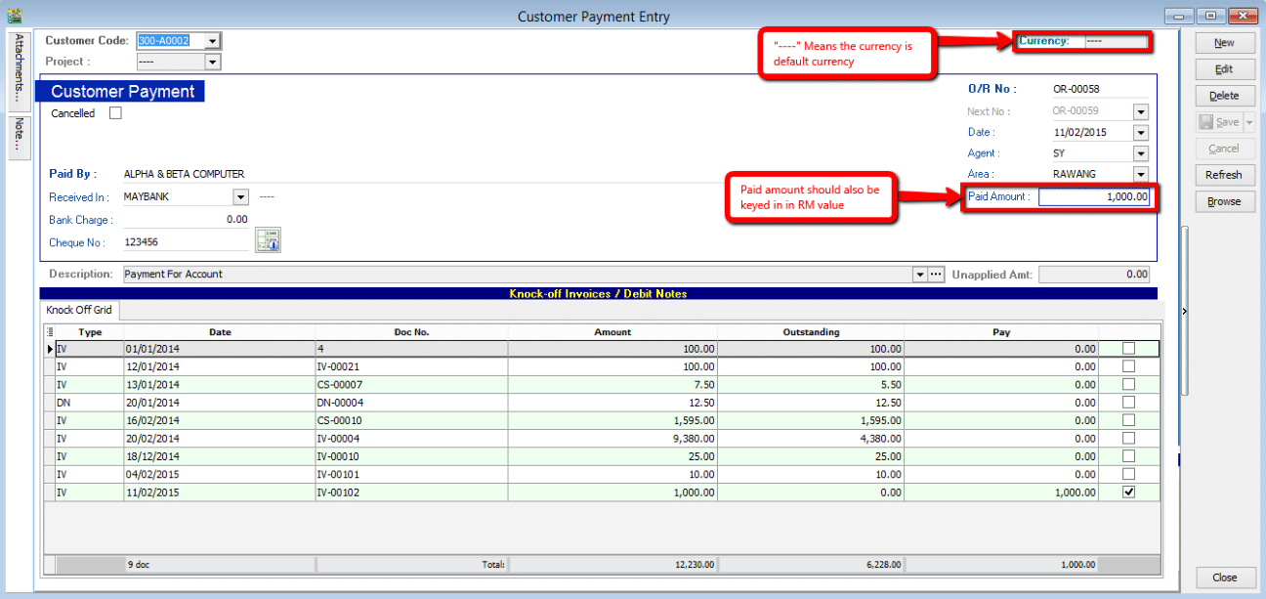Maximize the Customer Payment Entry window
The image size is (1266, 599).
pos(1210,16)
